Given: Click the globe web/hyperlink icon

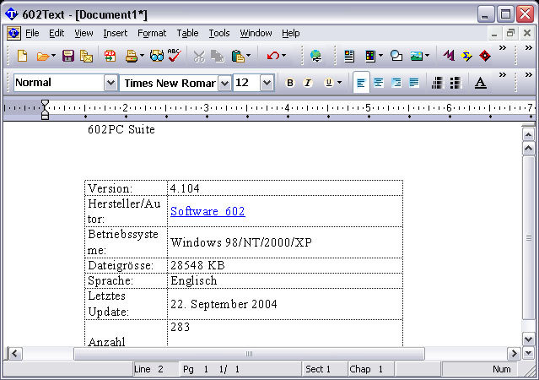Looking at the screenshot, I should (x=315, y=56).
